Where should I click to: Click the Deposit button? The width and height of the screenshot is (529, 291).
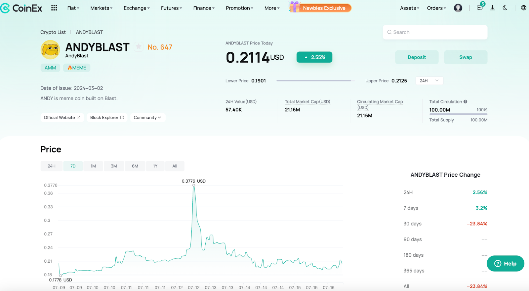[417, 57]
